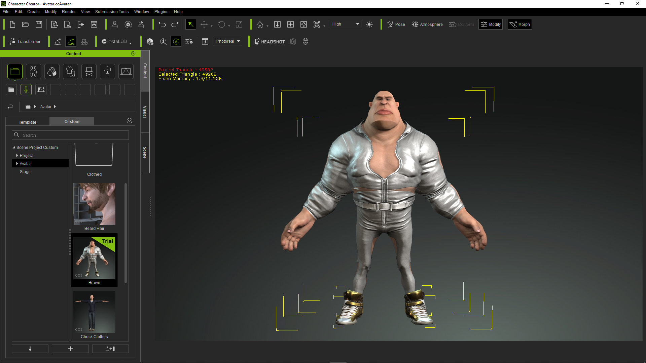
Task: Open the Render menu
Action: (x=69, y=11)
